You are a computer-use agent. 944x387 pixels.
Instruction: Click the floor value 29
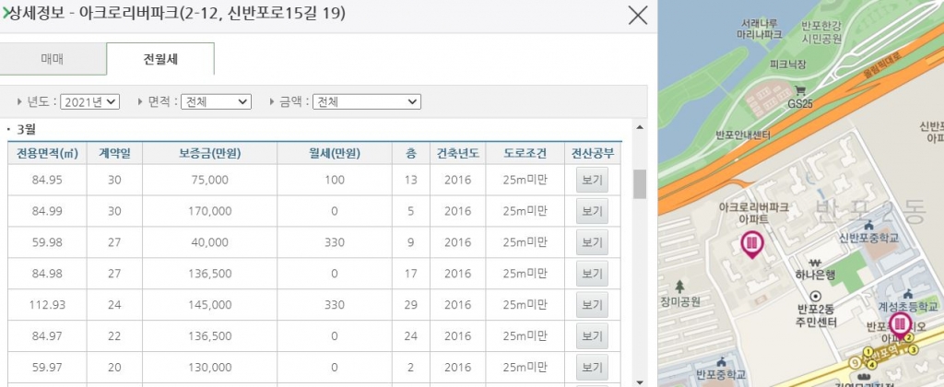pyautogui.click(x=410, y=305)
